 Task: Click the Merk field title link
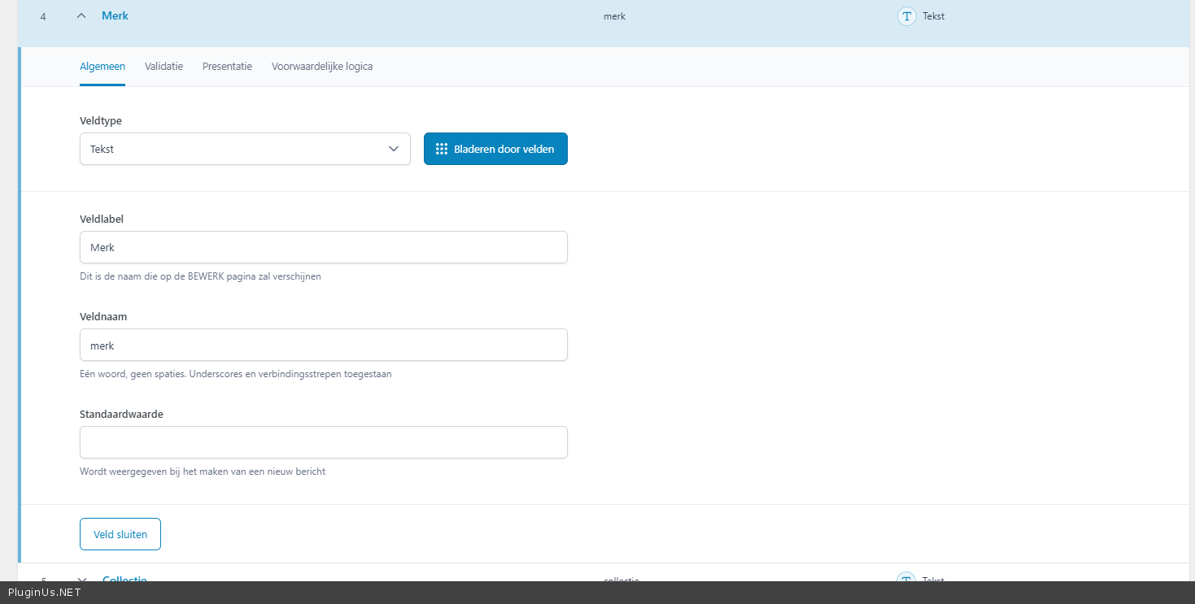point(115,15)
